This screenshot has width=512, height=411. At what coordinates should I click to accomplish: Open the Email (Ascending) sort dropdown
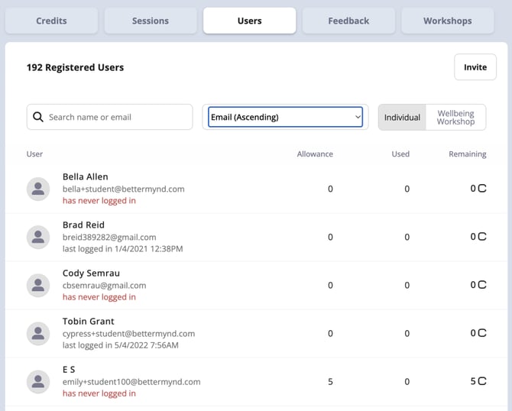(285, 117)
